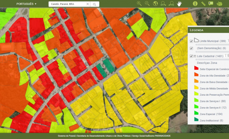The height and width of the screenshot is (139, 229).
Task: Clear the search box with the X
Action: [88, 4]
